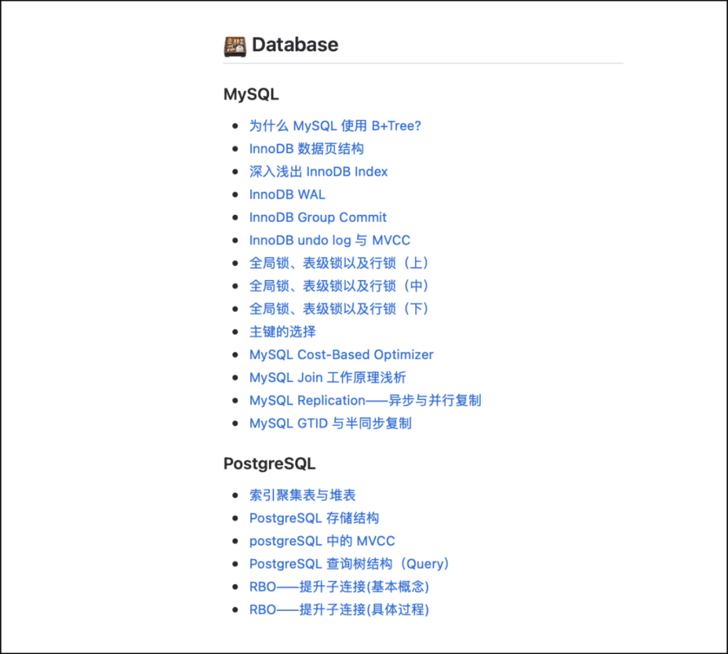This screenshot has height=654, width=728.
Task: Open PostgreSQL 存储结构 link
Action: [314, 518]
